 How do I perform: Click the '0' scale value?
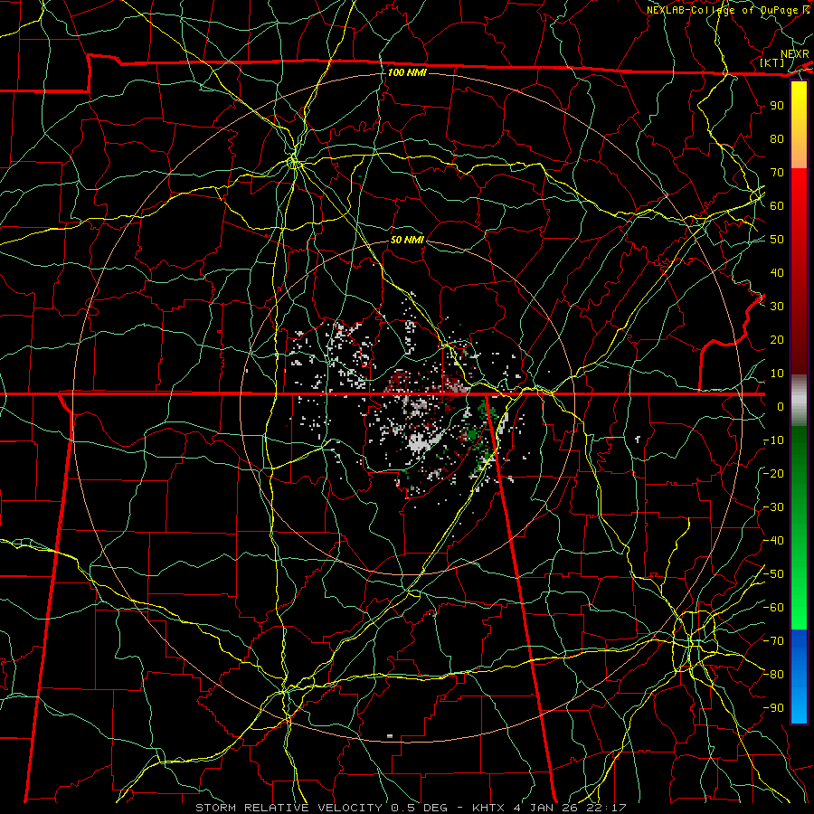[x=781, y=407]
